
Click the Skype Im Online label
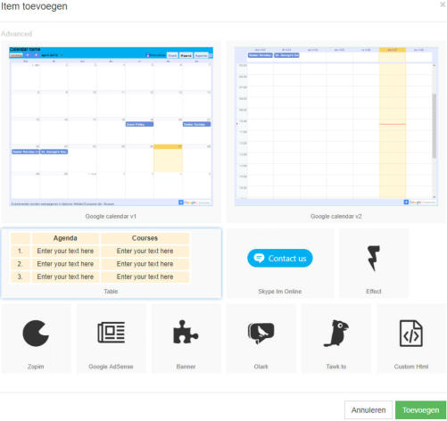280,292
